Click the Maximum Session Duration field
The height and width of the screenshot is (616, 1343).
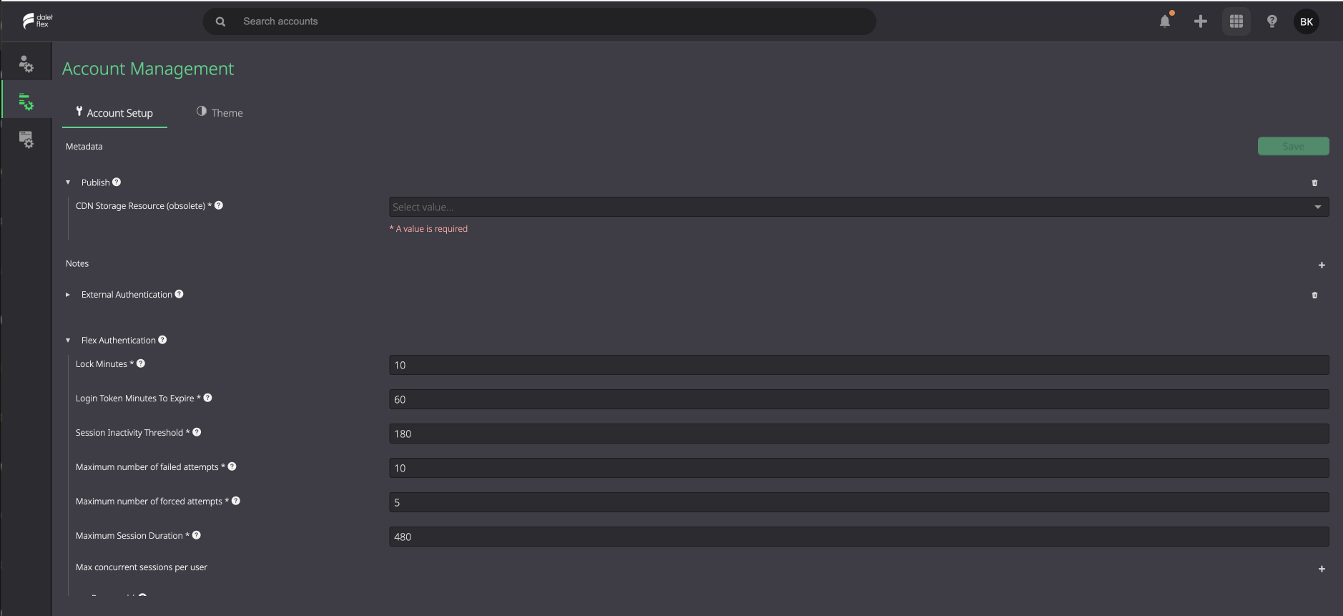(x=859, y=537)
